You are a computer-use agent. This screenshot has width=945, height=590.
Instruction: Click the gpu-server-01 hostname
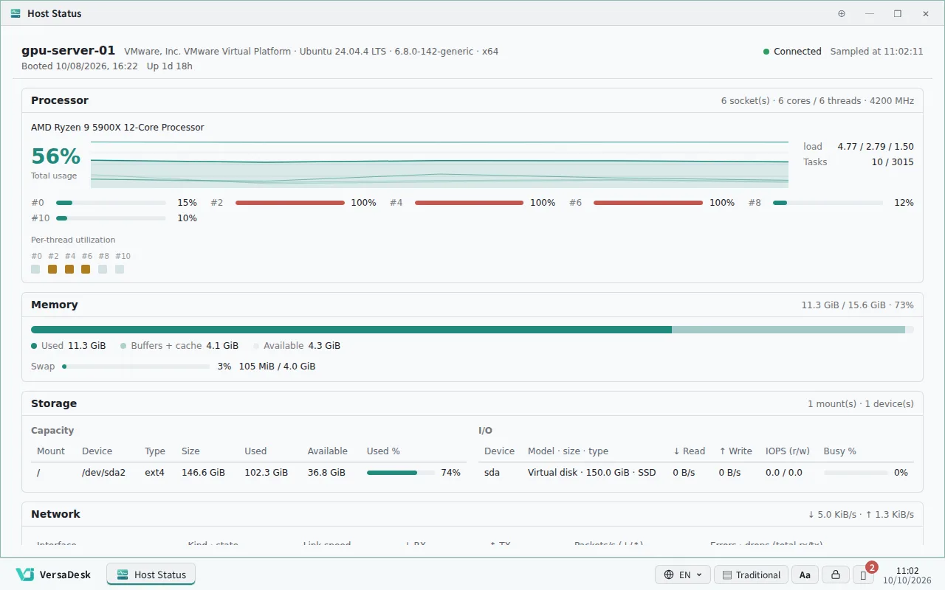[69, 51]
